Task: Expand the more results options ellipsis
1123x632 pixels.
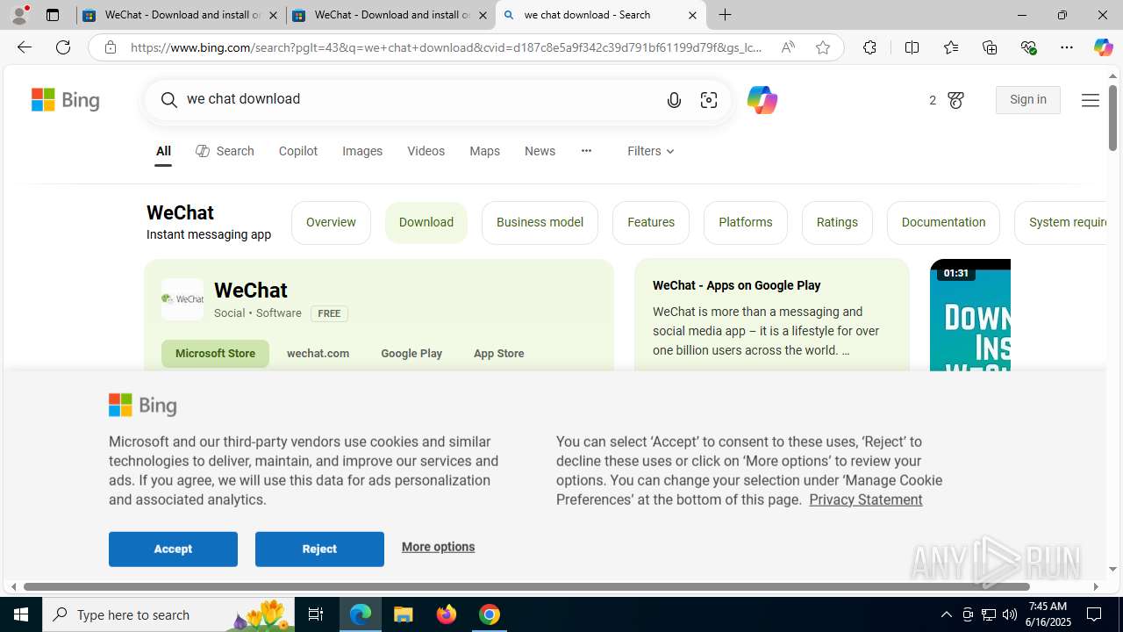Action: 586,151
